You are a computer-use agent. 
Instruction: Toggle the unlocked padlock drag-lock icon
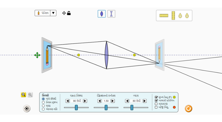[x=69, y=13]
